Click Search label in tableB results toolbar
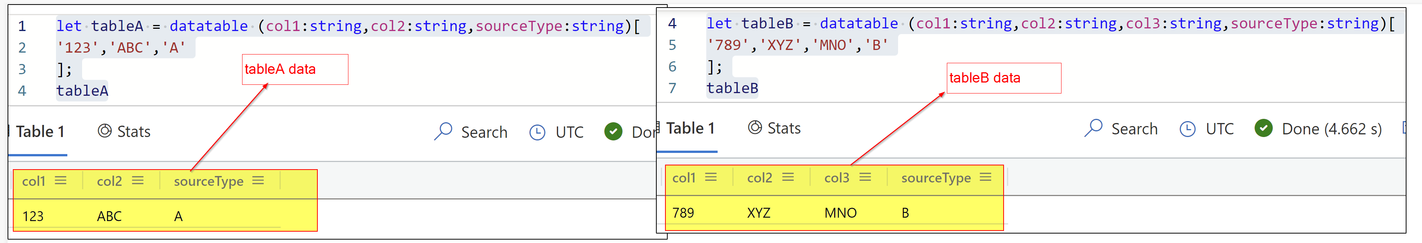 pos(1134,129)
